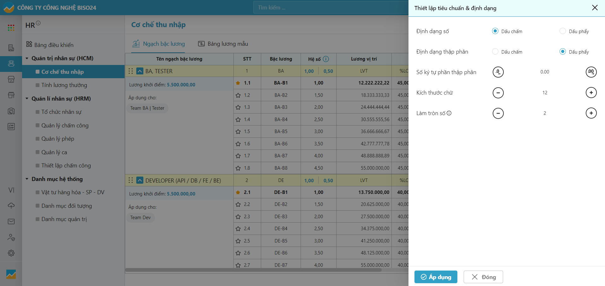Click info icon next to Hệ số
Viewport: 605px width, 286px height.
tap(326, 59)
